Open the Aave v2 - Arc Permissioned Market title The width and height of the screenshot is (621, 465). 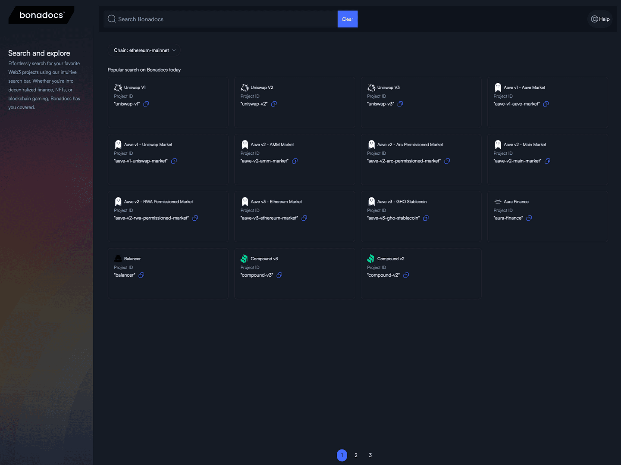click(x=410, y=145)
